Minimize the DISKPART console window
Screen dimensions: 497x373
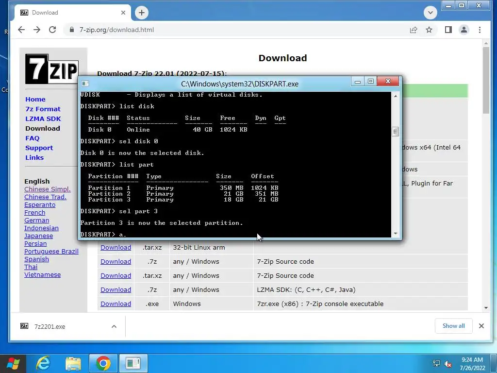click(358, 82)
